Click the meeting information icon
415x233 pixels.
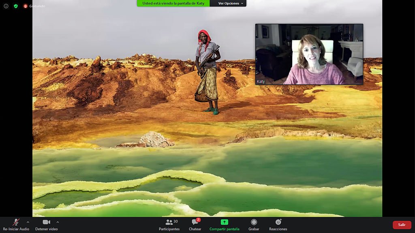[x=6, y=6]
